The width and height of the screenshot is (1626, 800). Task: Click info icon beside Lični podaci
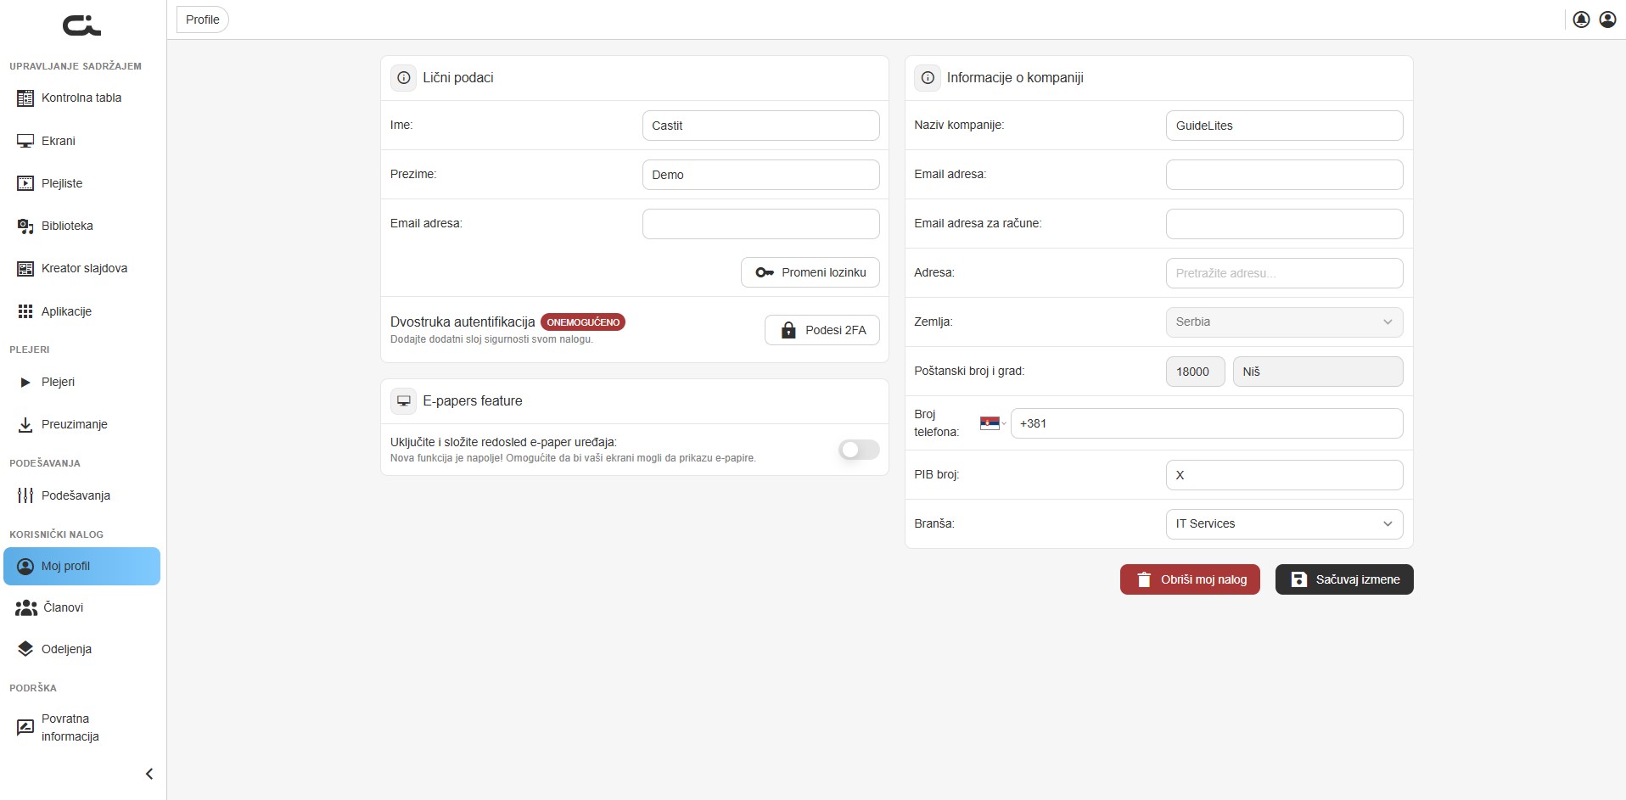click(404, 78)
